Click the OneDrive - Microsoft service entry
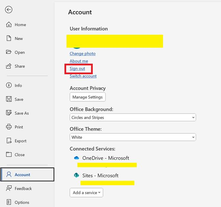The height and width of the screenshot is (207, 221). click(x=106, y=158)
